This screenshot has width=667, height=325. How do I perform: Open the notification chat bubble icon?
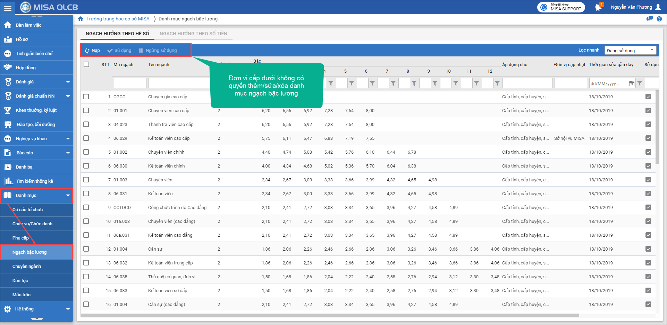pos(598,7)
